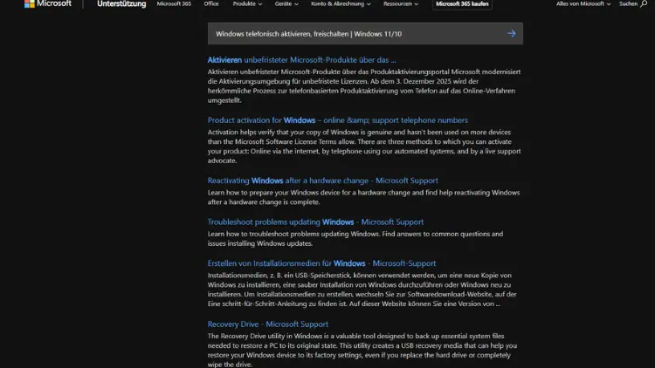655x368 pixels.
Task: Click text 'Learn how to troubleshoot problems updating'
Action: tap(279, 234)
